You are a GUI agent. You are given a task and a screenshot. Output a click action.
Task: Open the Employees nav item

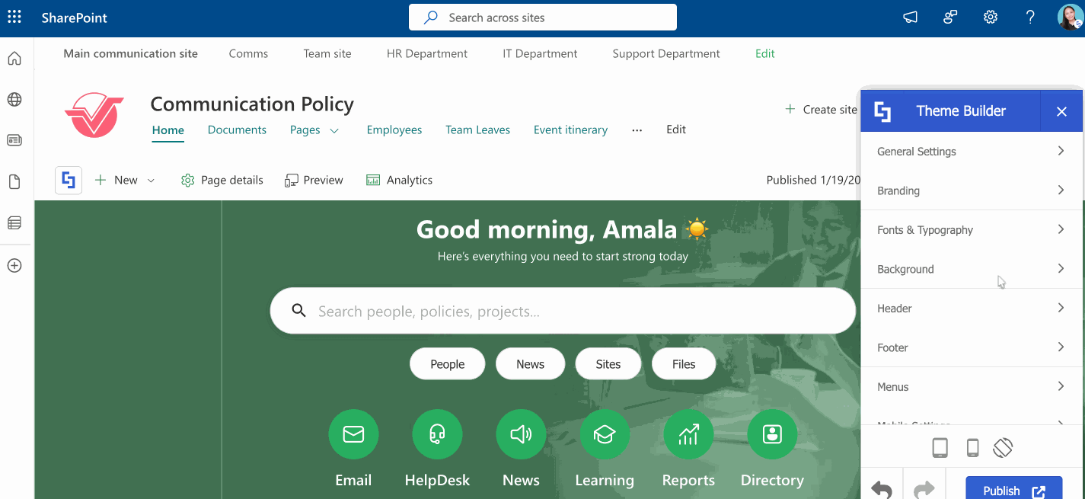[394, 130]
